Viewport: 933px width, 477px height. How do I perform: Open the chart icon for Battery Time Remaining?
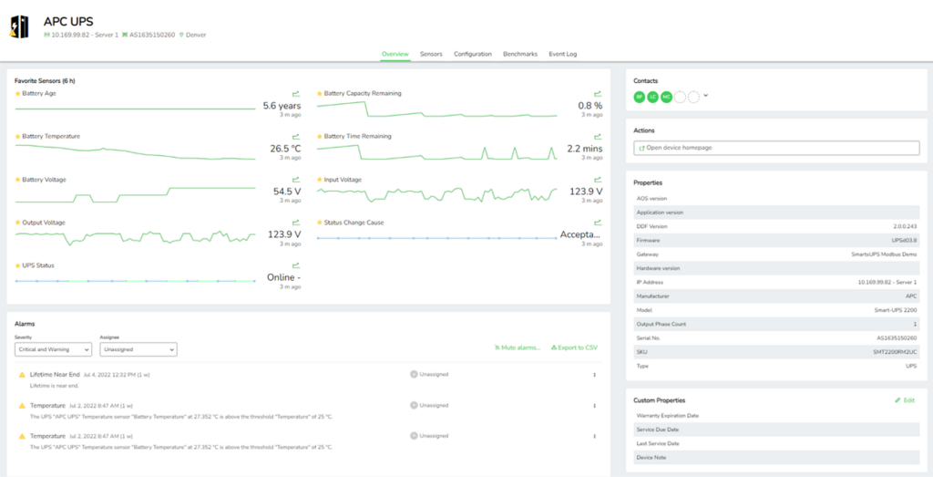[x=598, y=137]
